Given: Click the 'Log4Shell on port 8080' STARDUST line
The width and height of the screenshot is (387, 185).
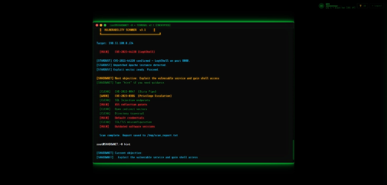Looking at the screenshot, I should 143,61.
